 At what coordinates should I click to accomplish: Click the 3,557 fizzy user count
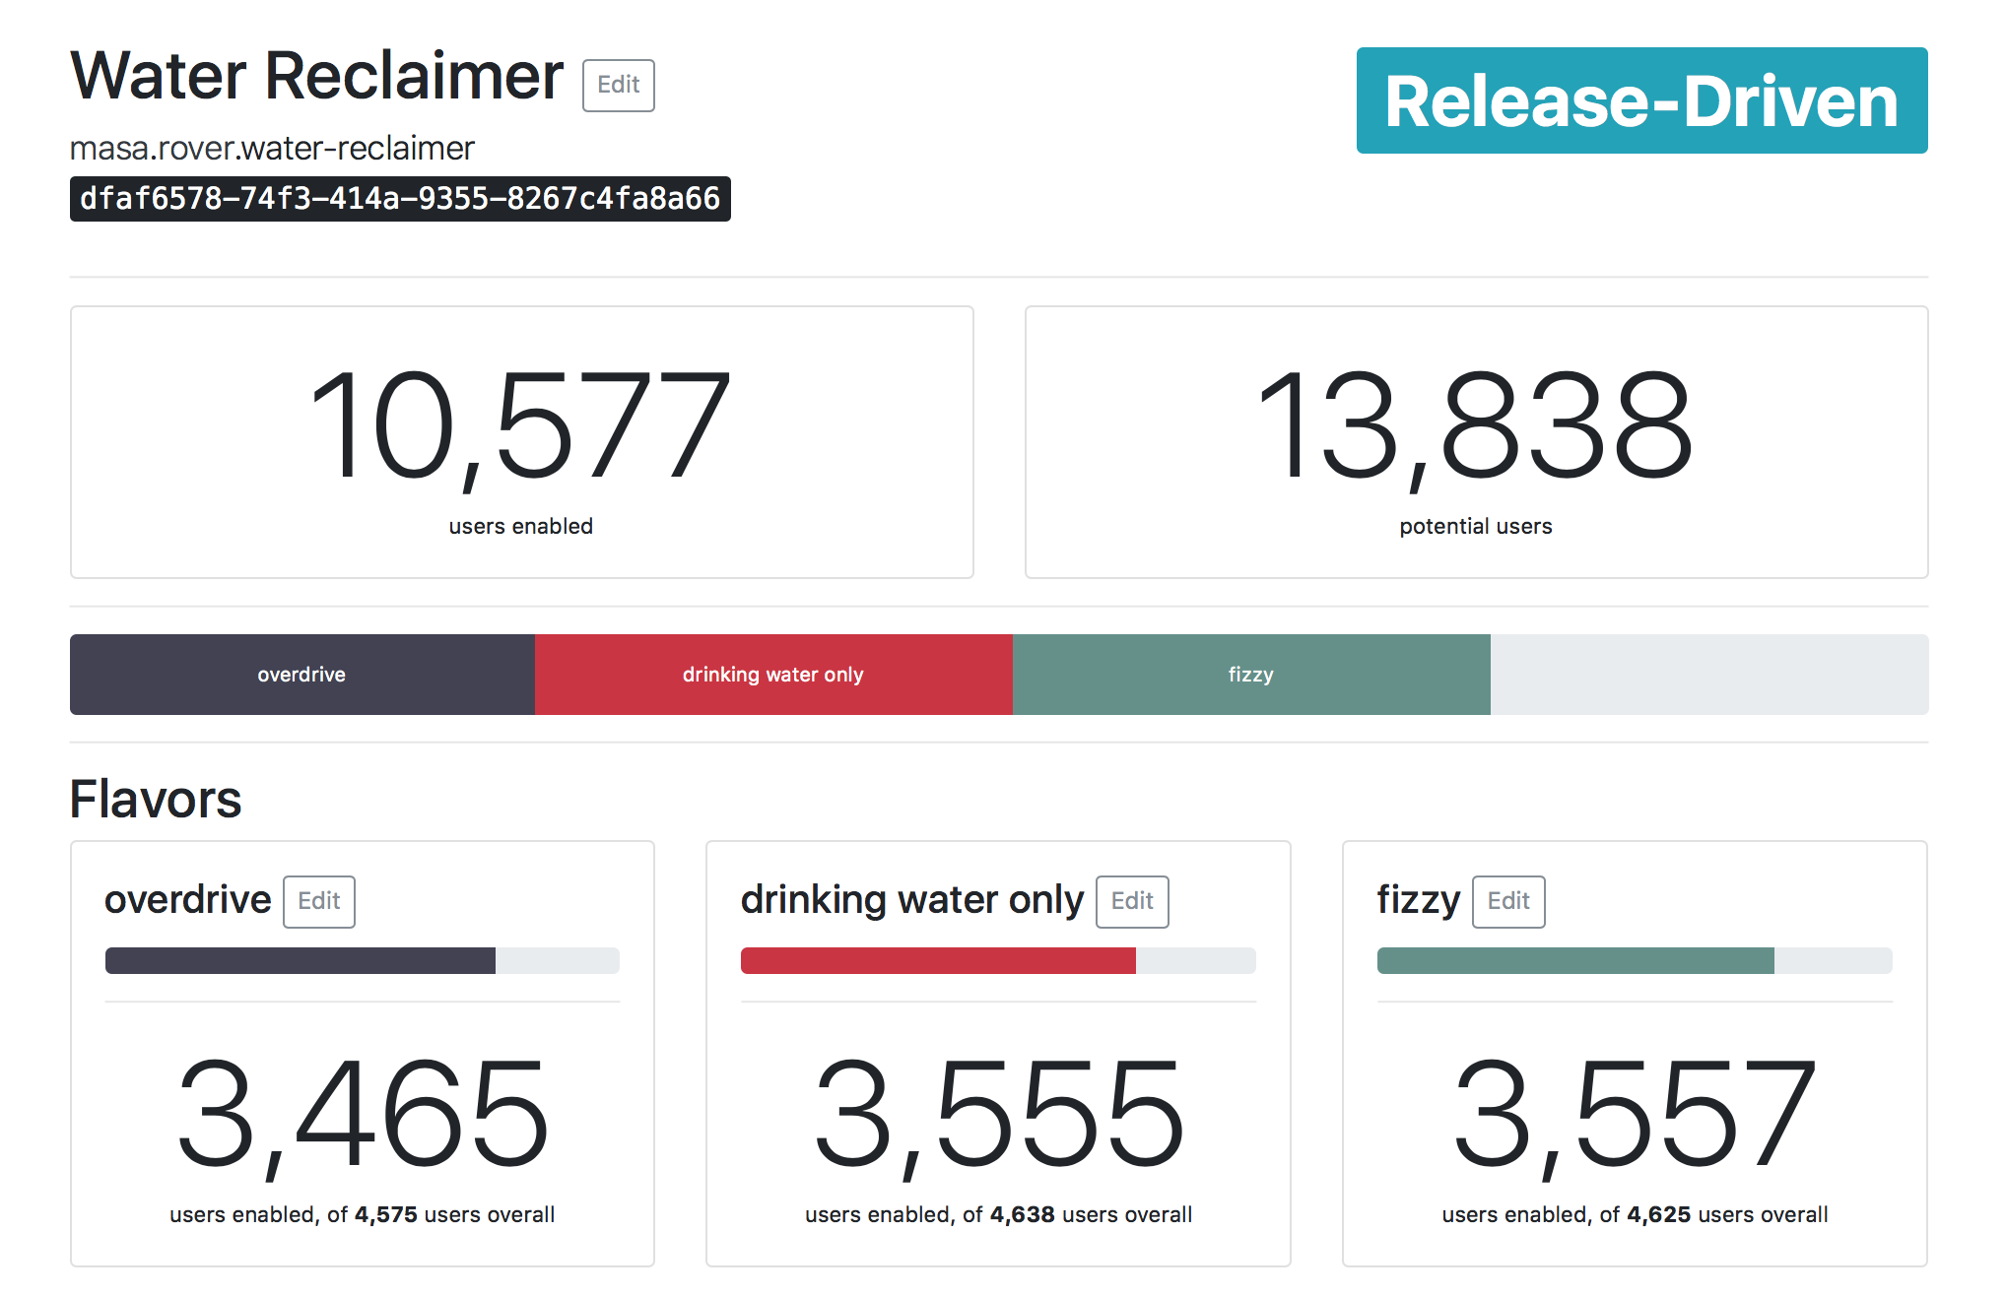(x=1635, y=1115)
